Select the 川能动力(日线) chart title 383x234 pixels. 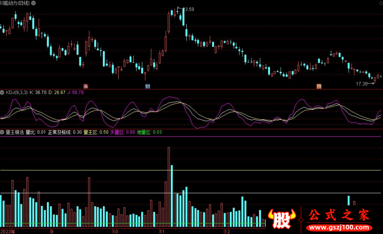pos(15,3)
